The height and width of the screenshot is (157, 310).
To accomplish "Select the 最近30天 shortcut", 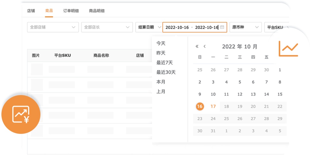I will [166, 72].
